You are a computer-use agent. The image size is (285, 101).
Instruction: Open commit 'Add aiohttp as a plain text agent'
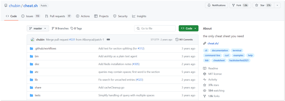pyautogui.click(x=118, y=56)
